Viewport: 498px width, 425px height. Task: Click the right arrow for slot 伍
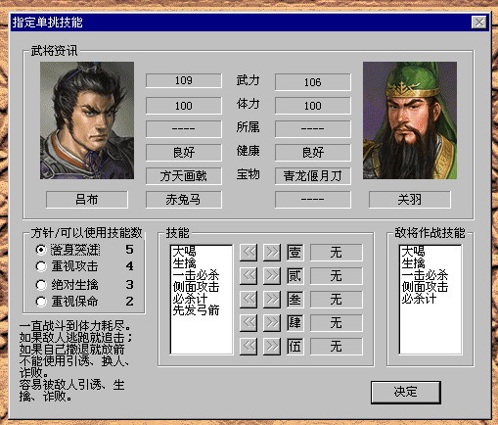272,347
